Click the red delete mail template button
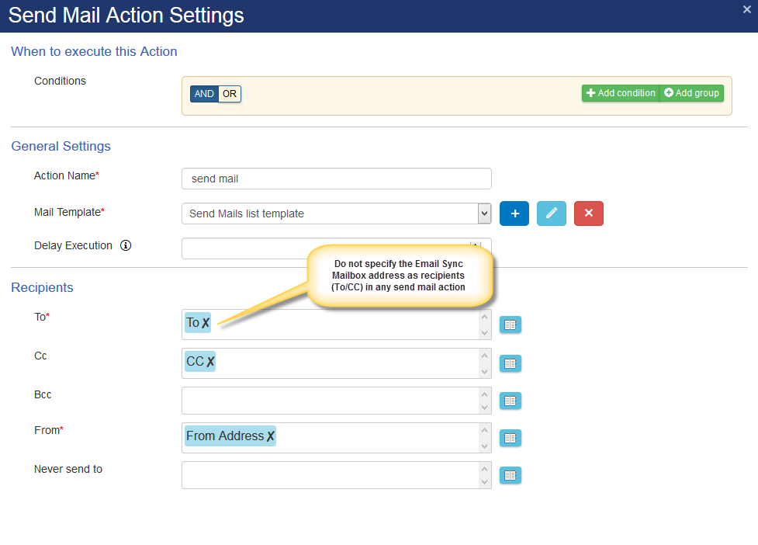The image size is (758, 545). 588,213
